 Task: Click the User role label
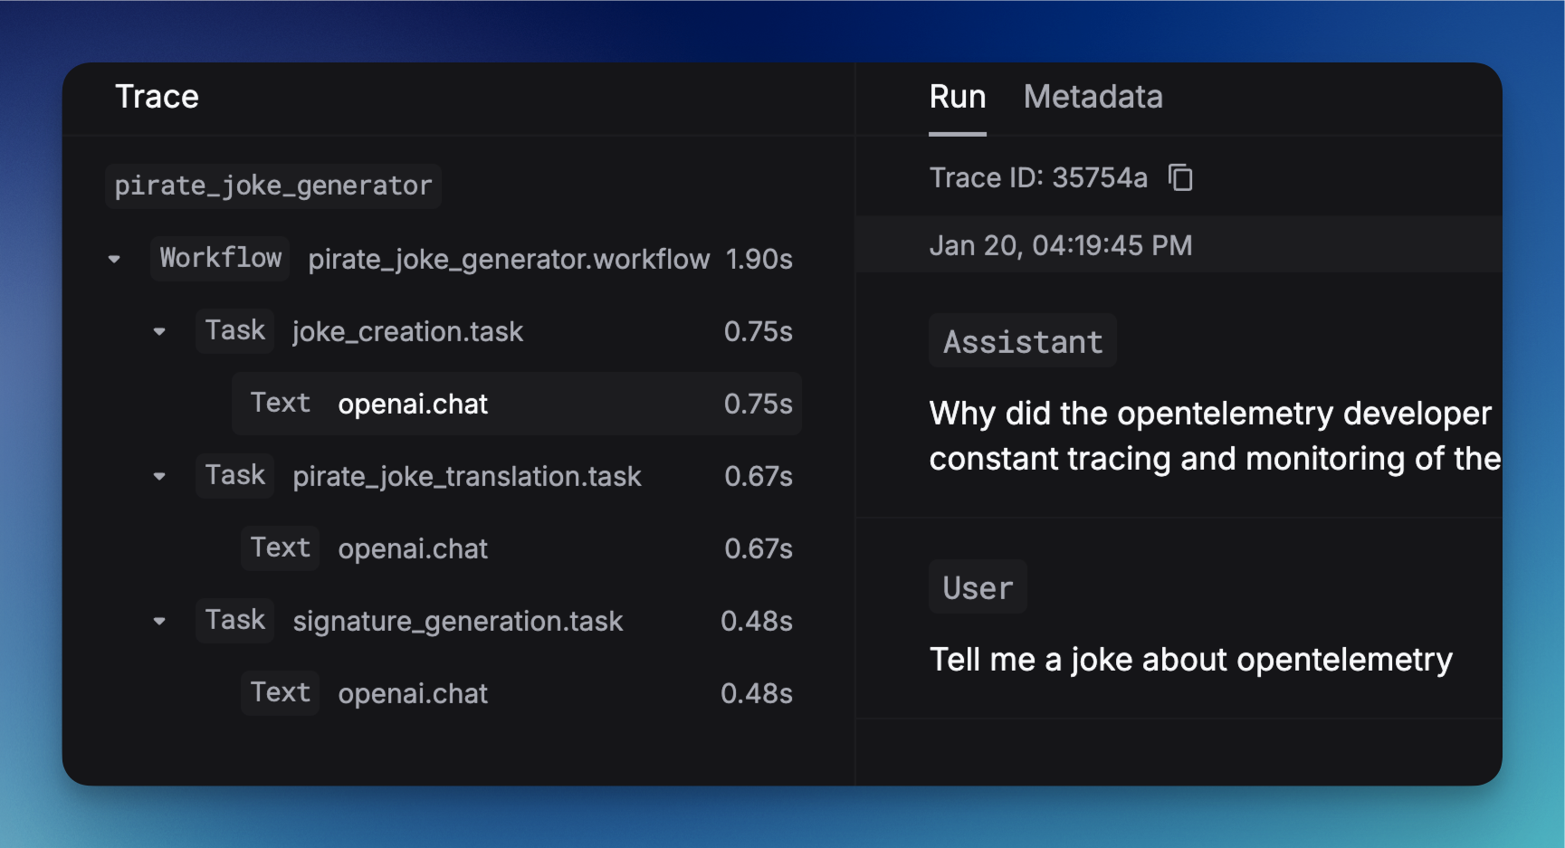978,587
